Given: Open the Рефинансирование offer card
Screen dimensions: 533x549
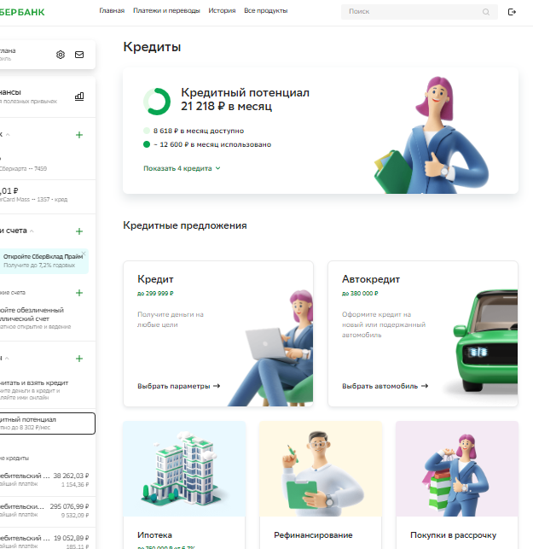Looking at the screenshot, I should pos(321,485).
